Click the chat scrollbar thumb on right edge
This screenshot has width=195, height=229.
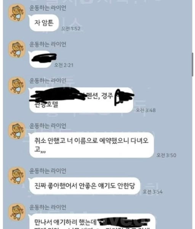tap(192, 65)
